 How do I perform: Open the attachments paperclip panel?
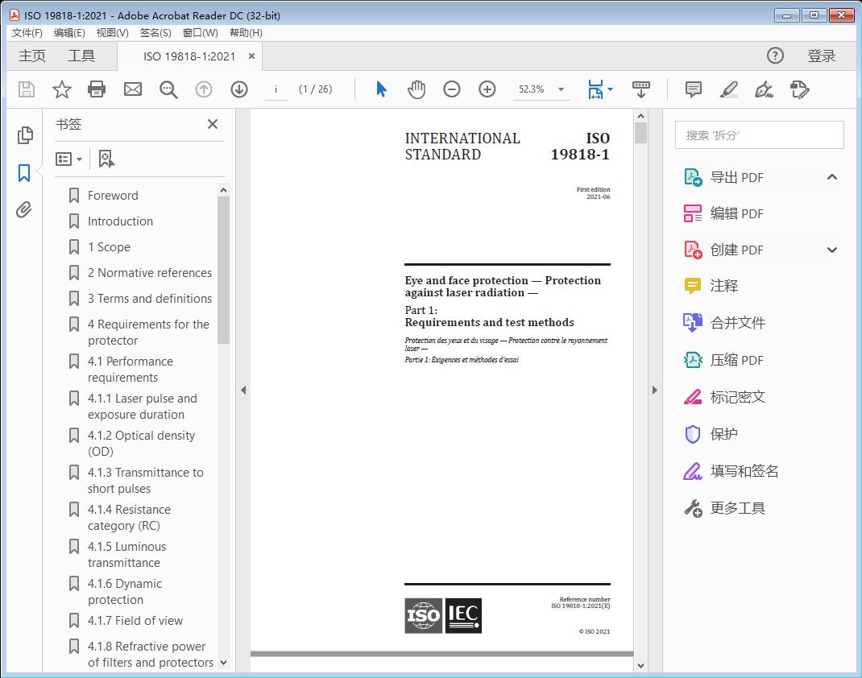click(25, 211)
